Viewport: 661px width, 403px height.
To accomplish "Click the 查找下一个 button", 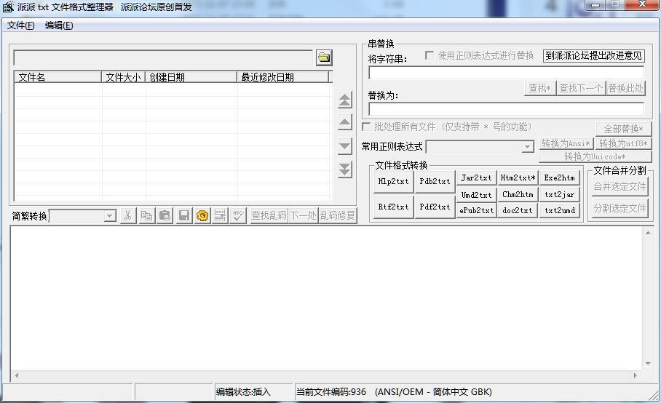I will pos(581,88).
